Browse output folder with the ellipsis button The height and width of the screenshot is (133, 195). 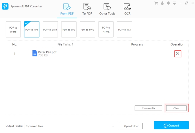tap(113, 126)
